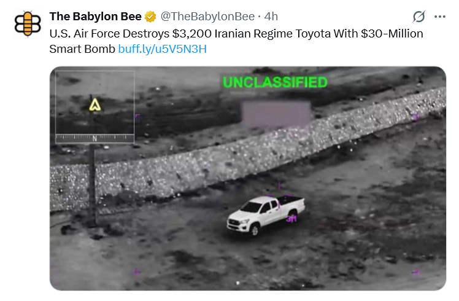Screen dimensions: 459x301
Task: Click the 4h post timestamp
Action: click(x=271, y=17)
